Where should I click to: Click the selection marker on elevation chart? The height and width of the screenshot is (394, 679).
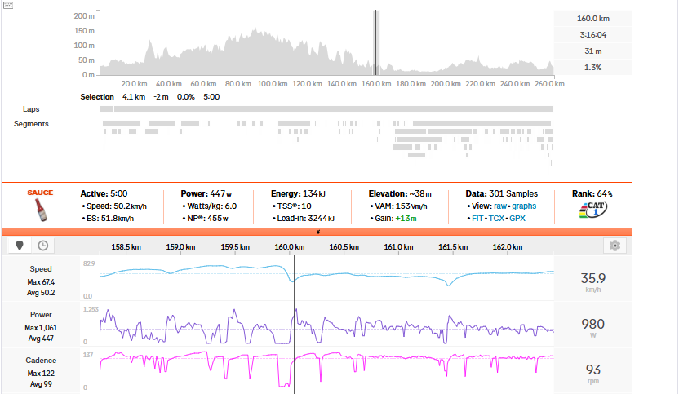tap(376, 44)
